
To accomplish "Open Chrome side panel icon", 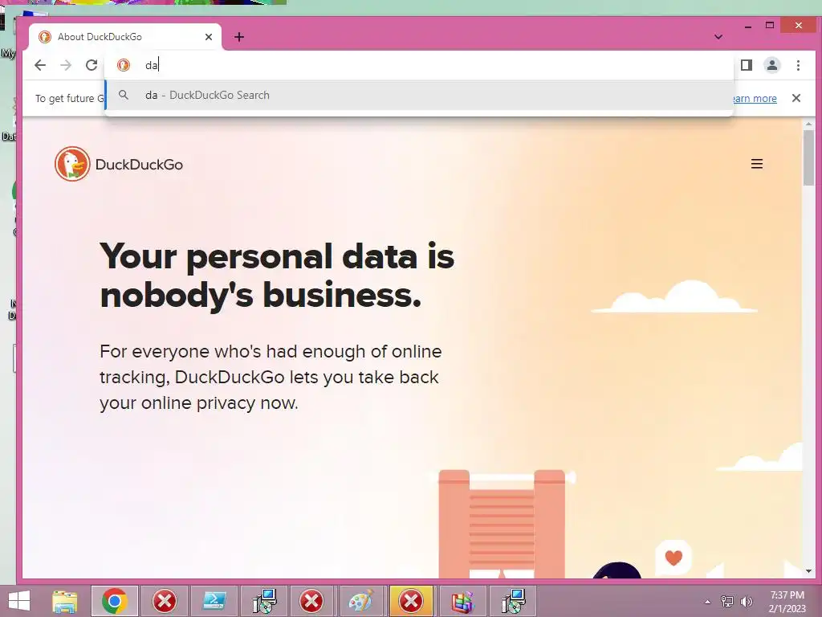I will [x=746, y=65].
